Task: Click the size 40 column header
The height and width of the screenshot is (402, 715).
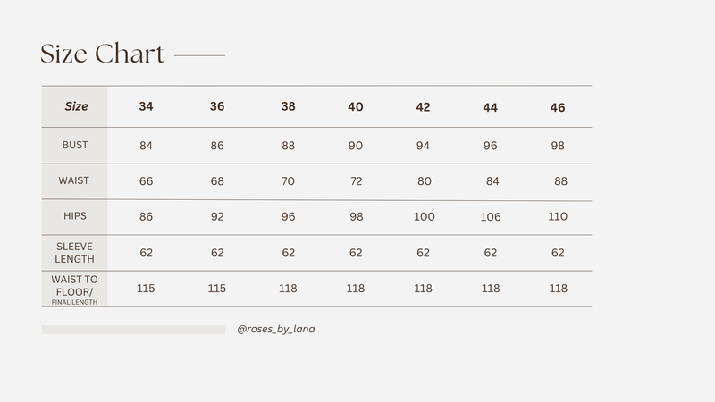Action: click(x=356, y=107)
